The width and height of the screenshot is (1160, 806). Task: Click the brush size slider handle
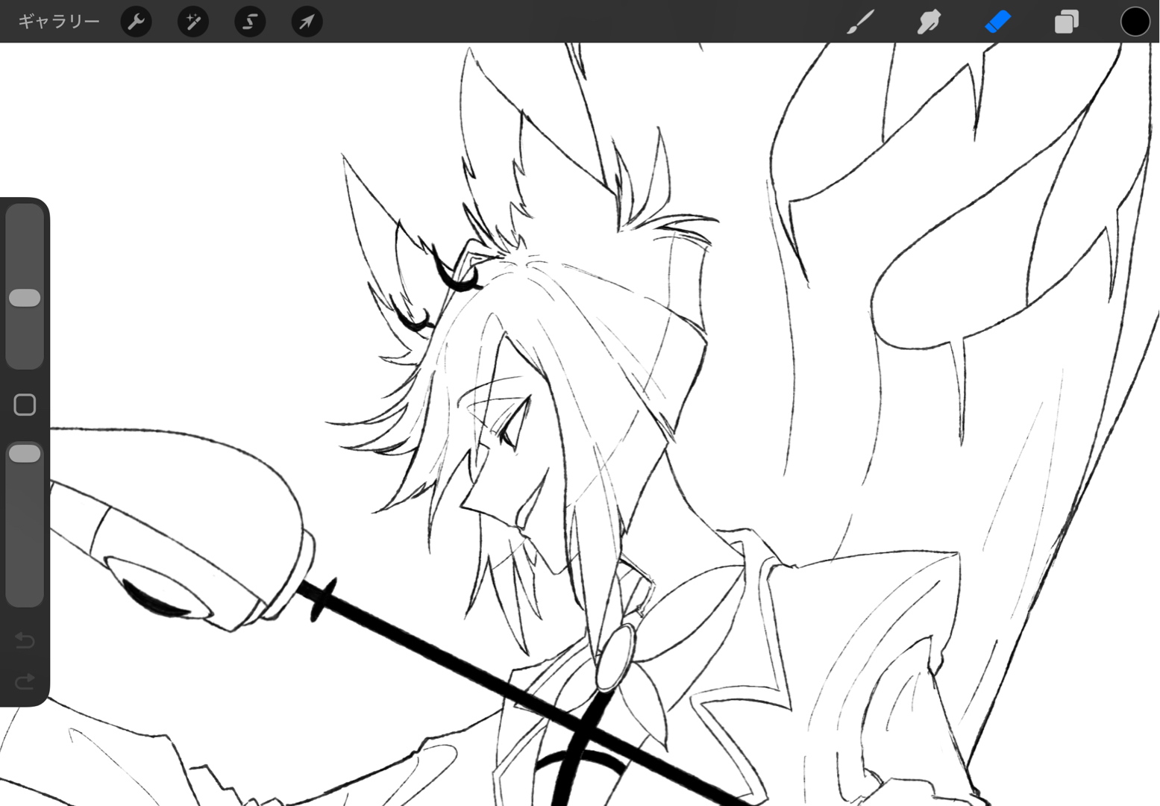coord(25,298)
